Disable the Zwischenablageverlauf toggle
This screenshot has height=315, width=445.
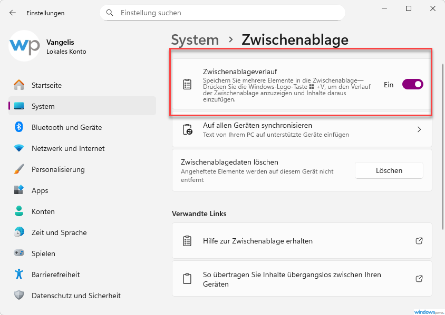[x=412, y=84]
